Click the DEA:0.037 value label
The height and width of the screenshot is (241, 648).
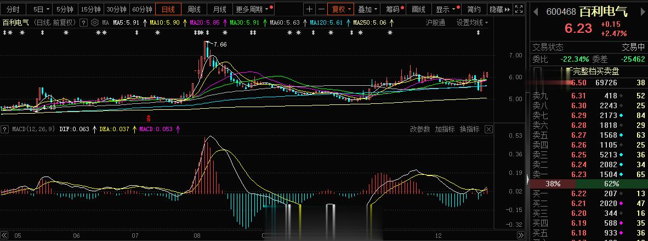coord(114,130)
